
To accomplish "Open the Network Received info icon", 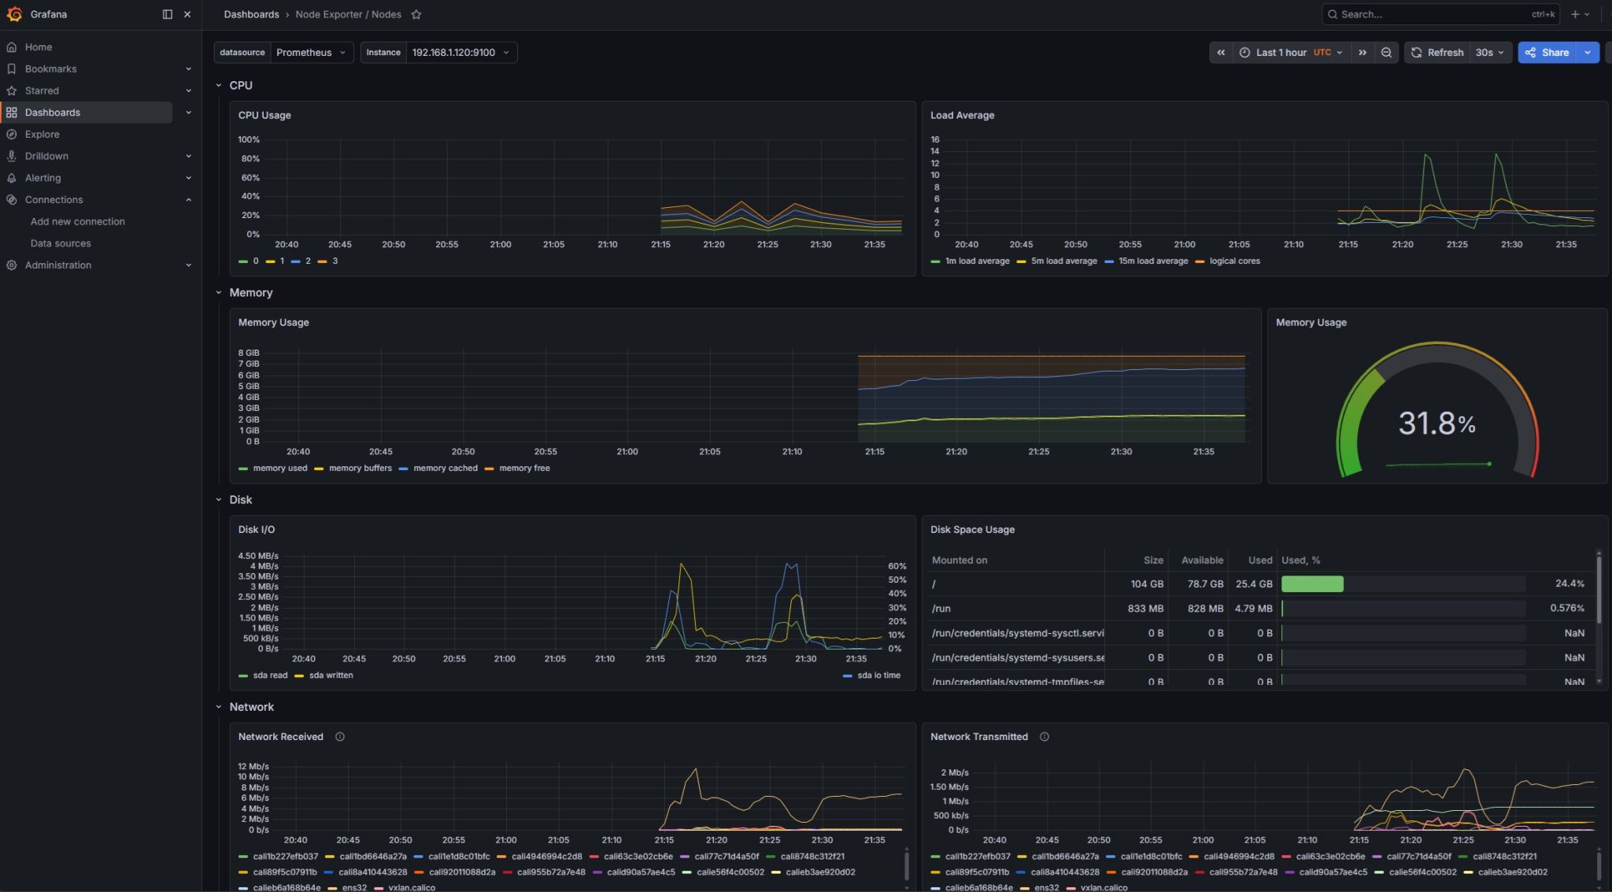I will point(340,737).
